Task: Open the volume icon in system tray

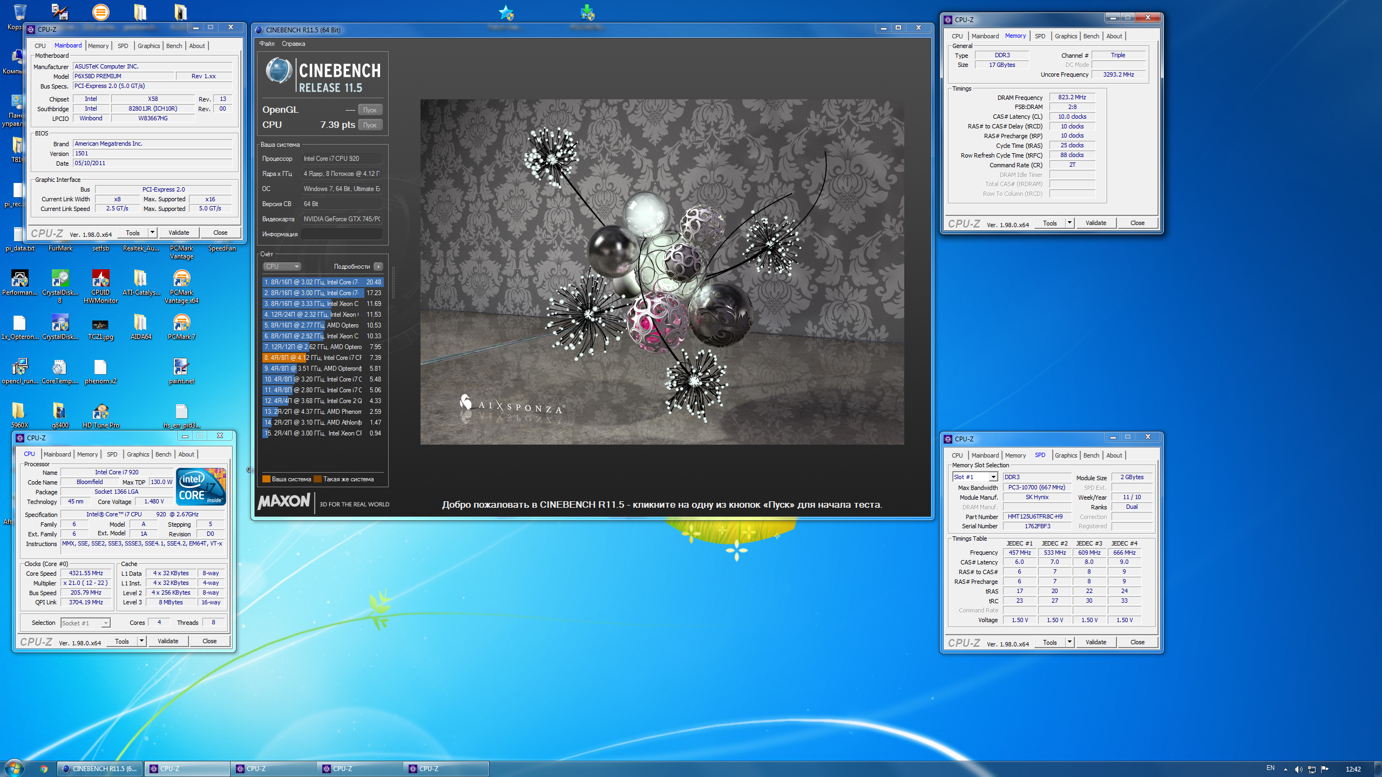Action: 1298,769
